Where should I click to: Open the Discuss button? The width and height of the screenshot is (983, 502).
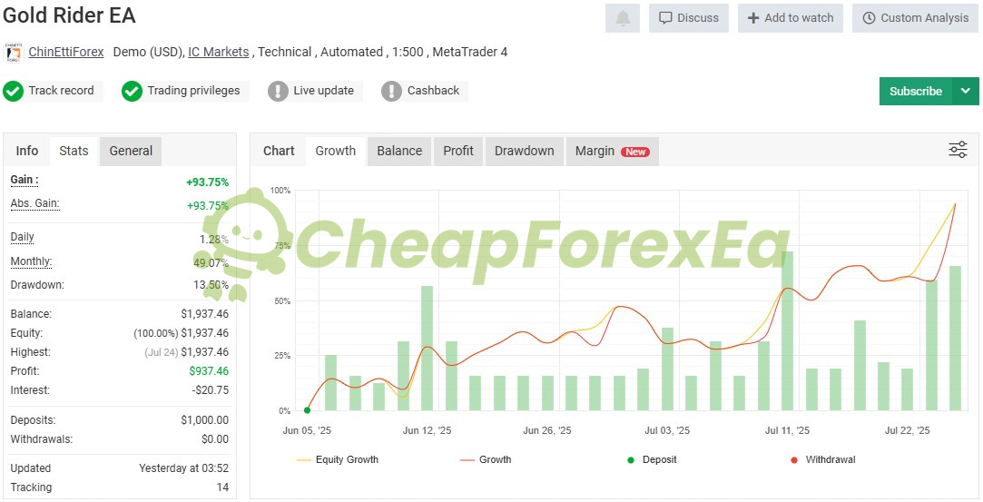(688, 18)
